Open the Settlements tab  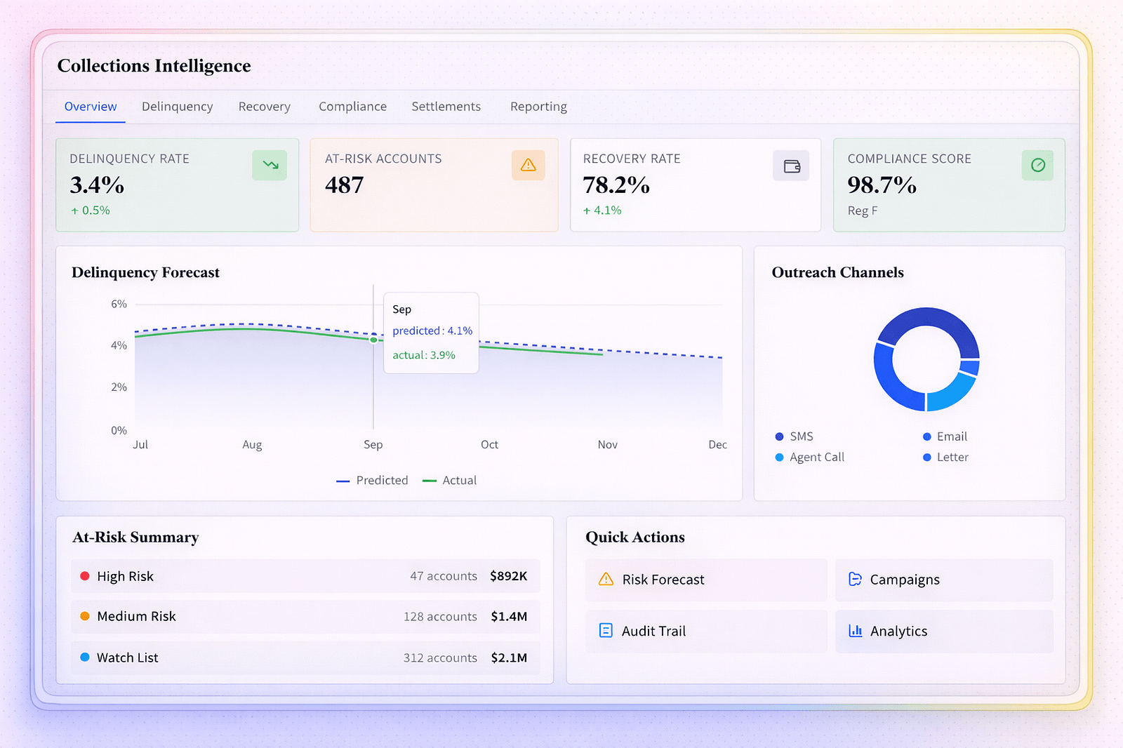coord(446,107)
